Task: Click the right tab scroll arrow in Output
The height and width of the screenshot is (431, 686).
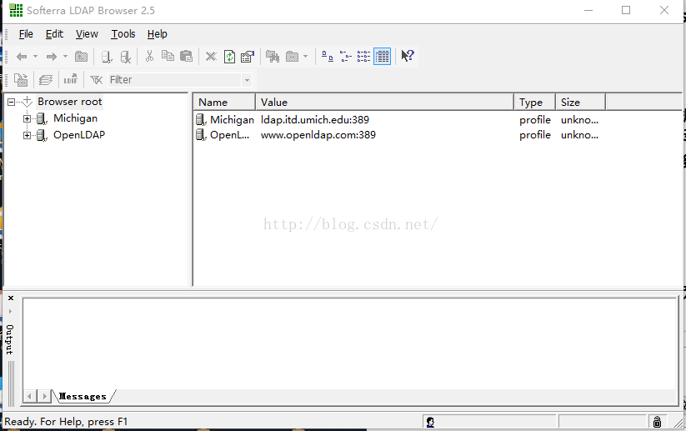Action: 44,397
